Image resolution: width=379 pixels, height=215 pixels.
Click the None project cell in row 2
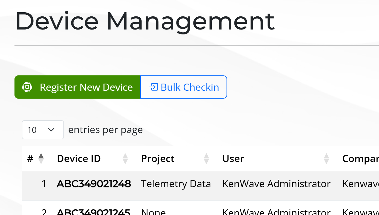click(x=153, y=212)
